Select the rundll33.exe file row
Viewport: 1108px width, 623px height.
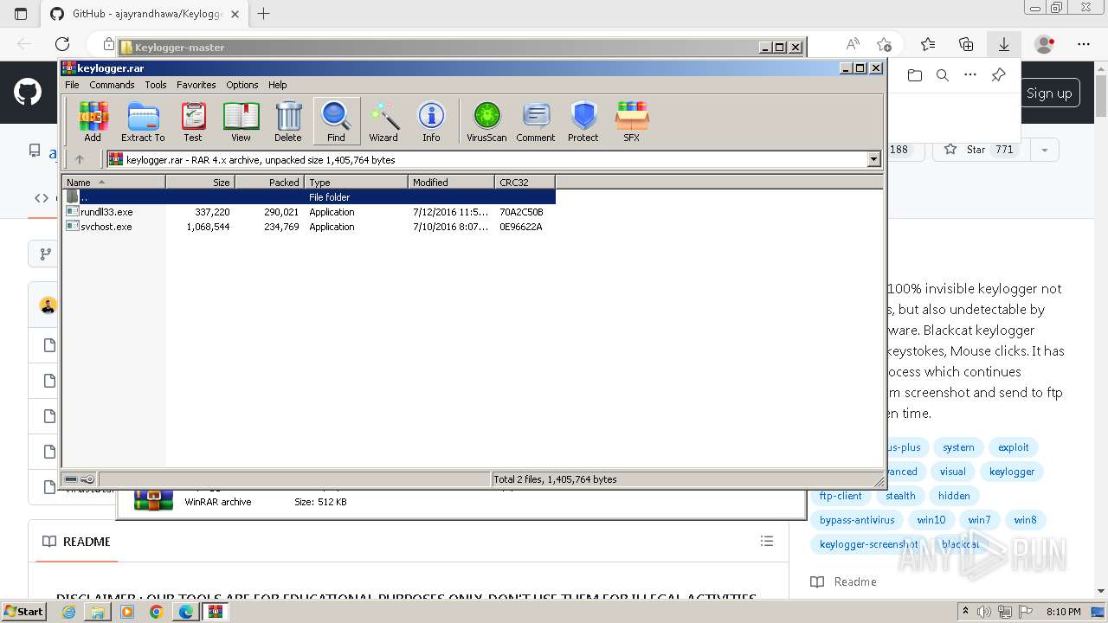(309, 212)
